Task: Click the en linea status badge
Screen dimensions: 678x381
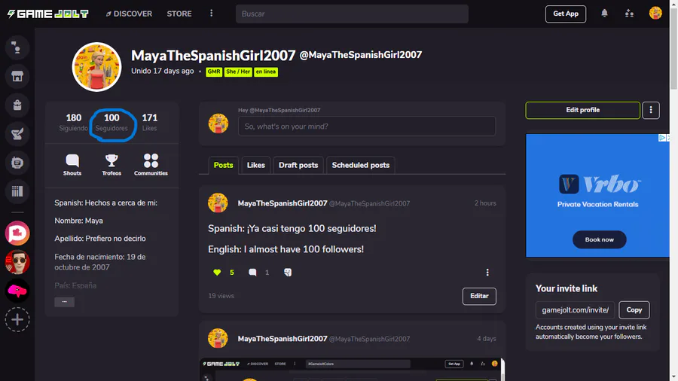Action: 265,72
